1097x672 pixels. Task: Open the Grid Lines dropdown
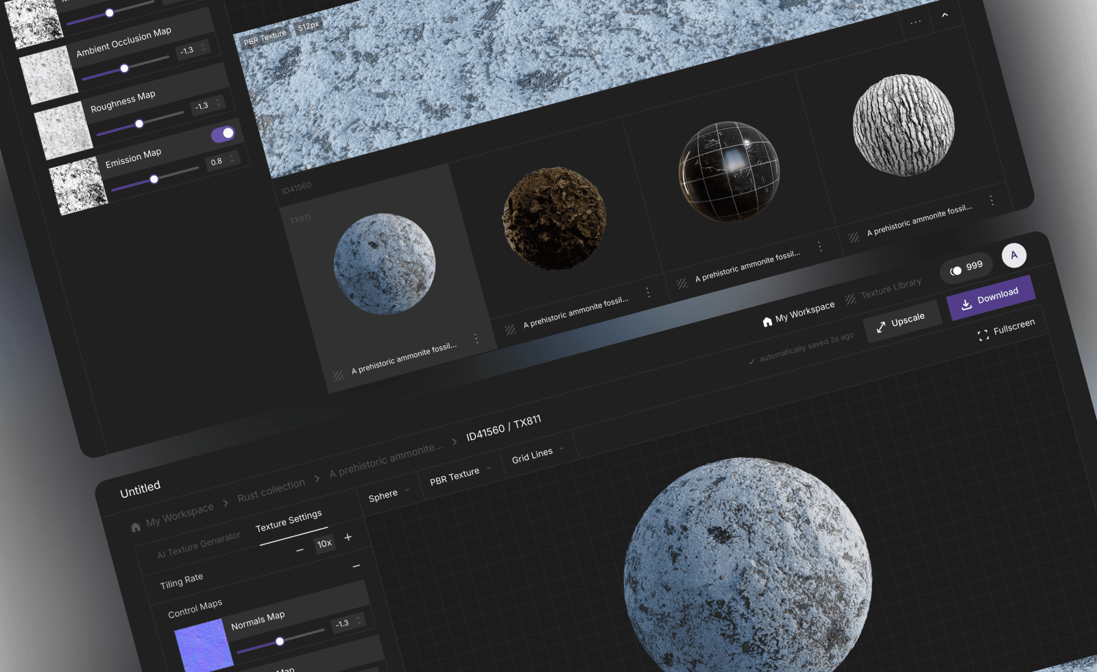pyautogui.click(x=538, y=455)
